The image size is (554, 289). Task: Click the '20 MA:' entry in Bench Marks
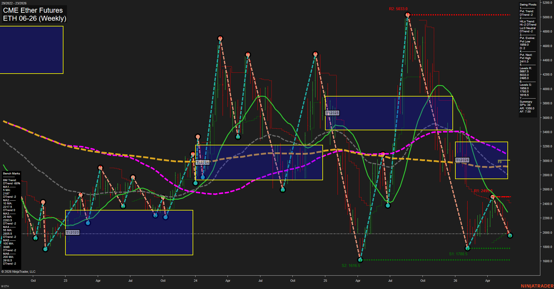tap(7, 217)
